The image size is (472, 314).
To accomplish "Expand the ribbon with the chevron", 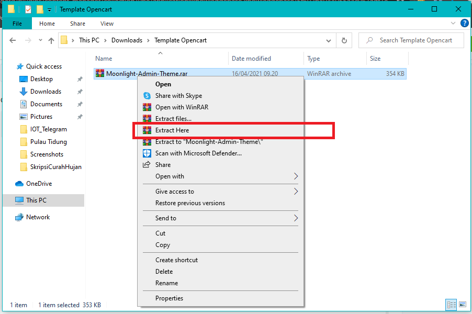I will [x=454, y=24].
